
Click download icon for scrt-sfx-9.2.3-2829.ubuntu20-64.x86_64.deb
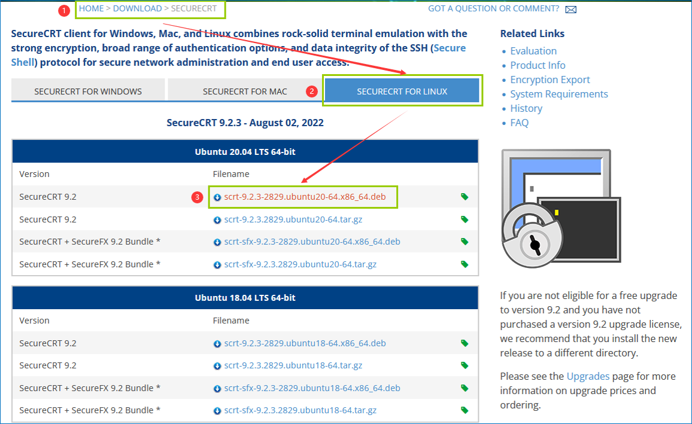click(x=217, y=242)
